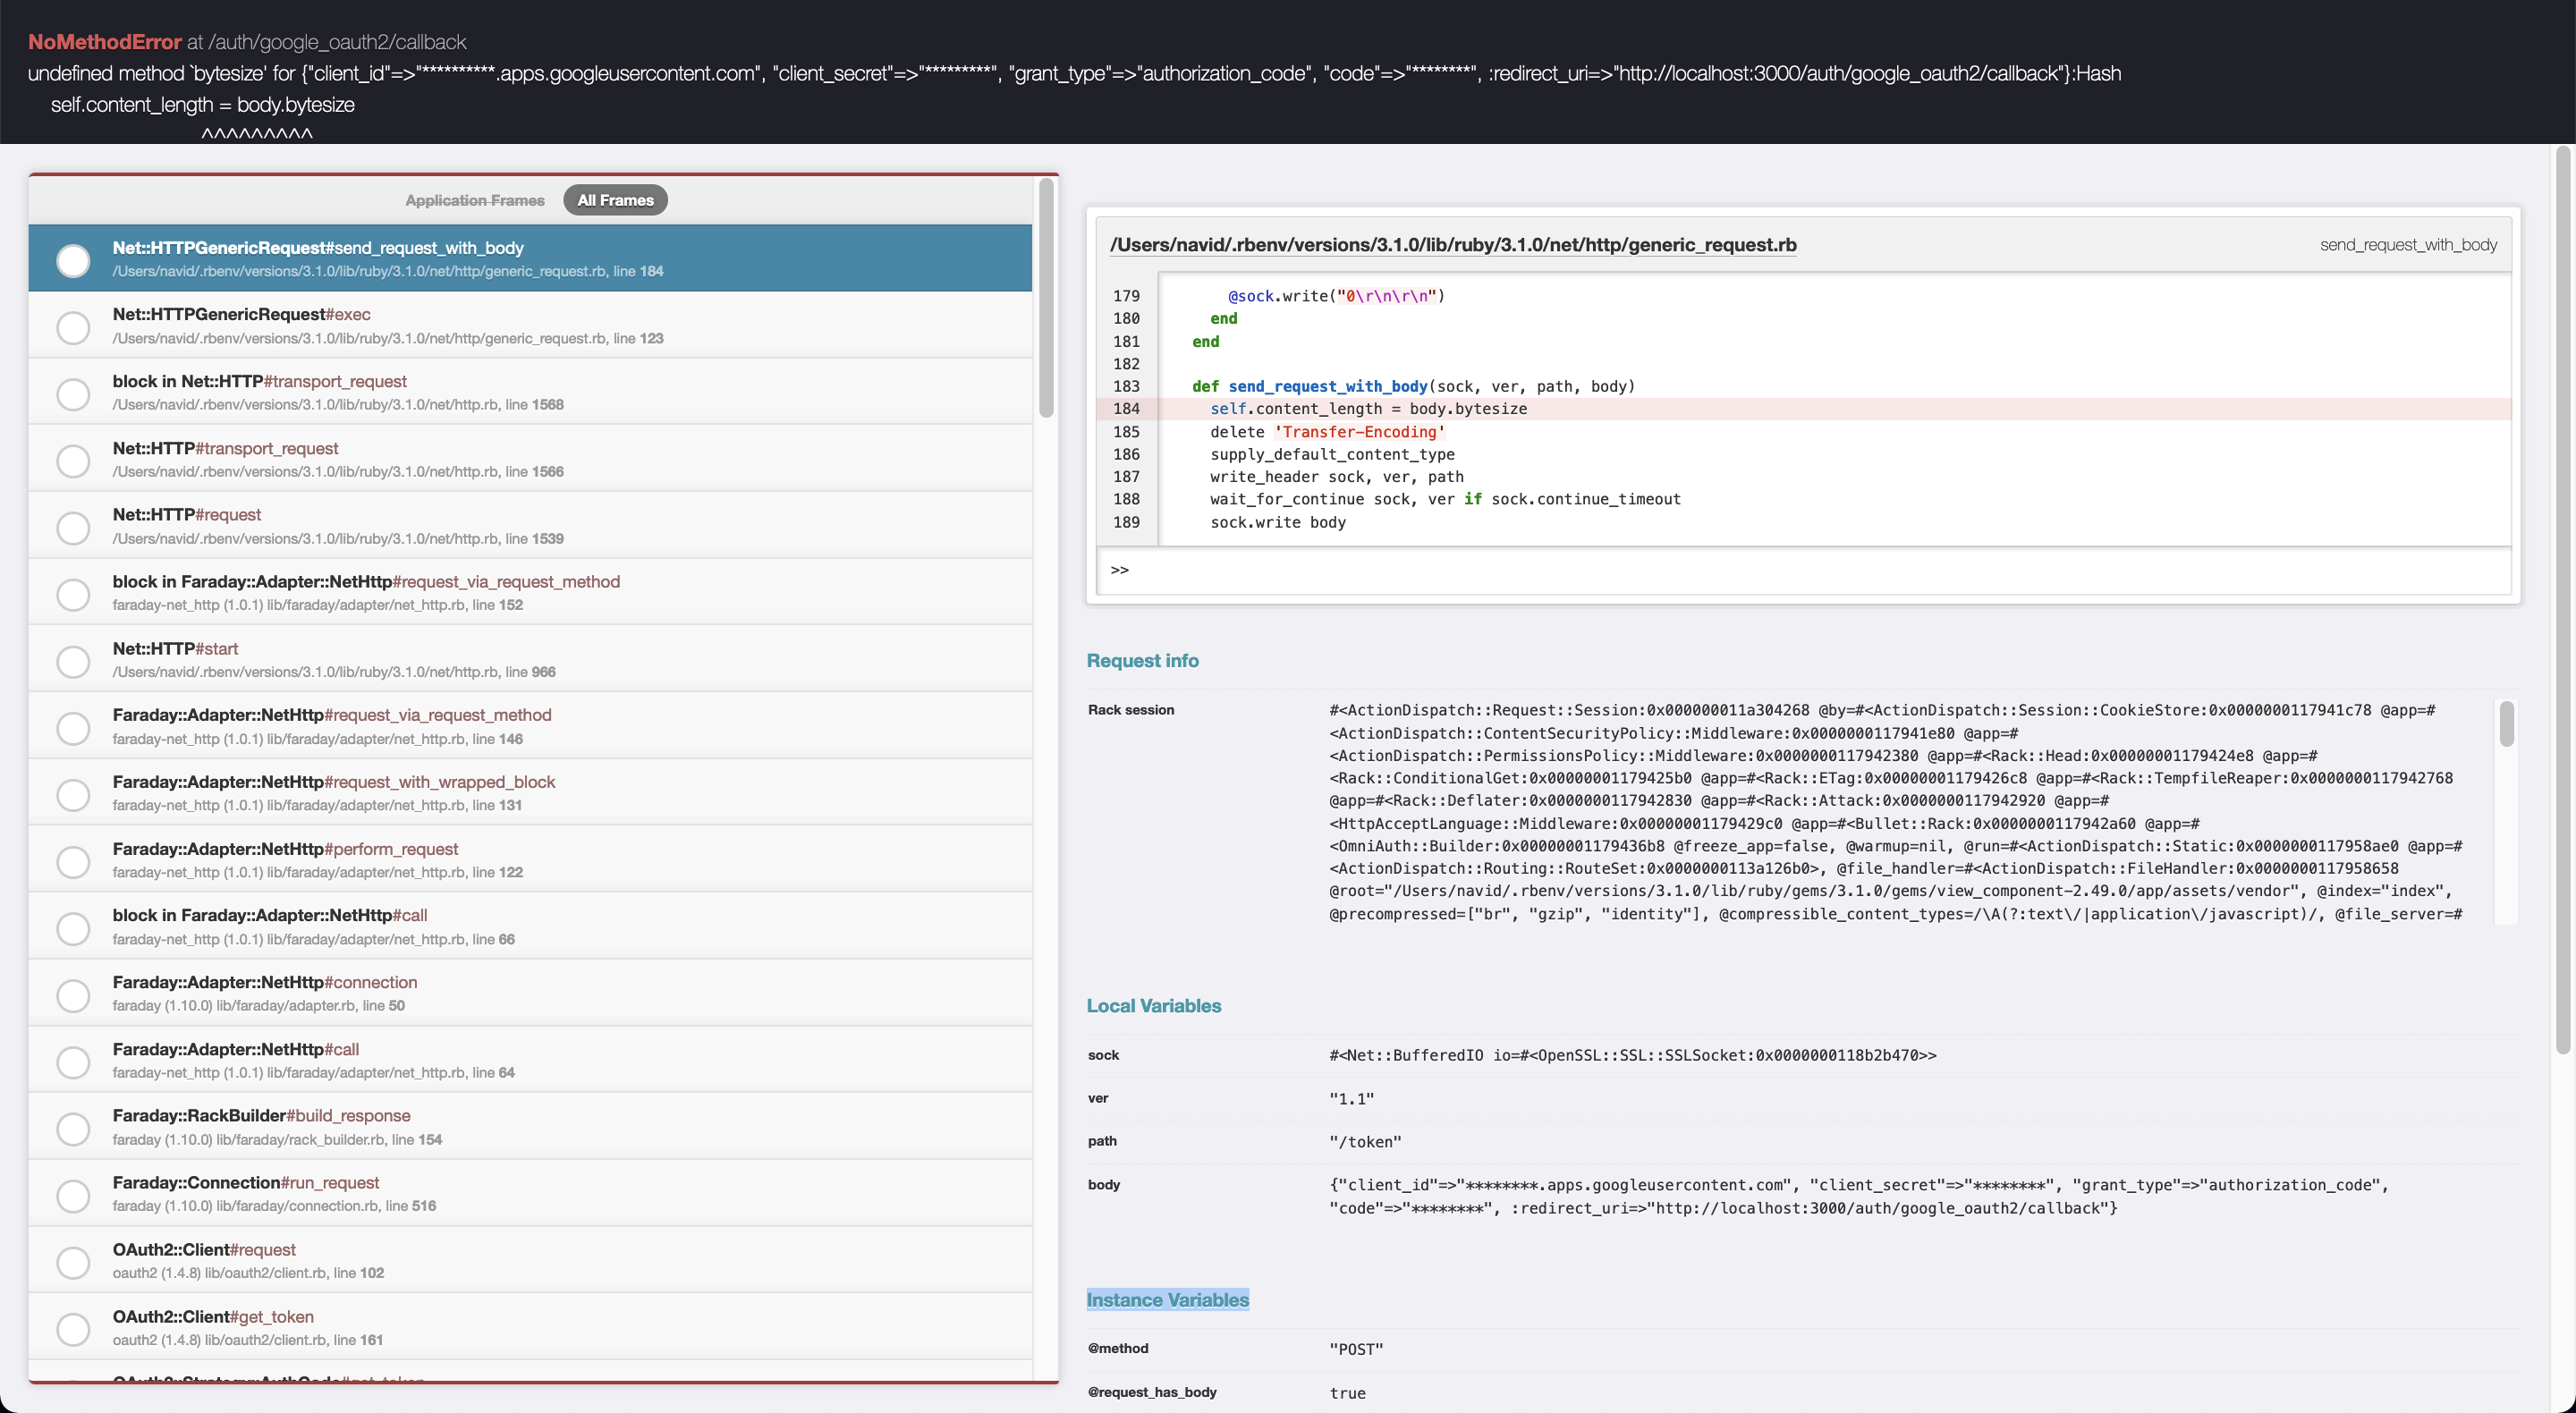Click circle beside Faraday::Adapter::NetHttp#perform_request
The width and height of the screenshot is (2576, 1413).
pos(73,861)
